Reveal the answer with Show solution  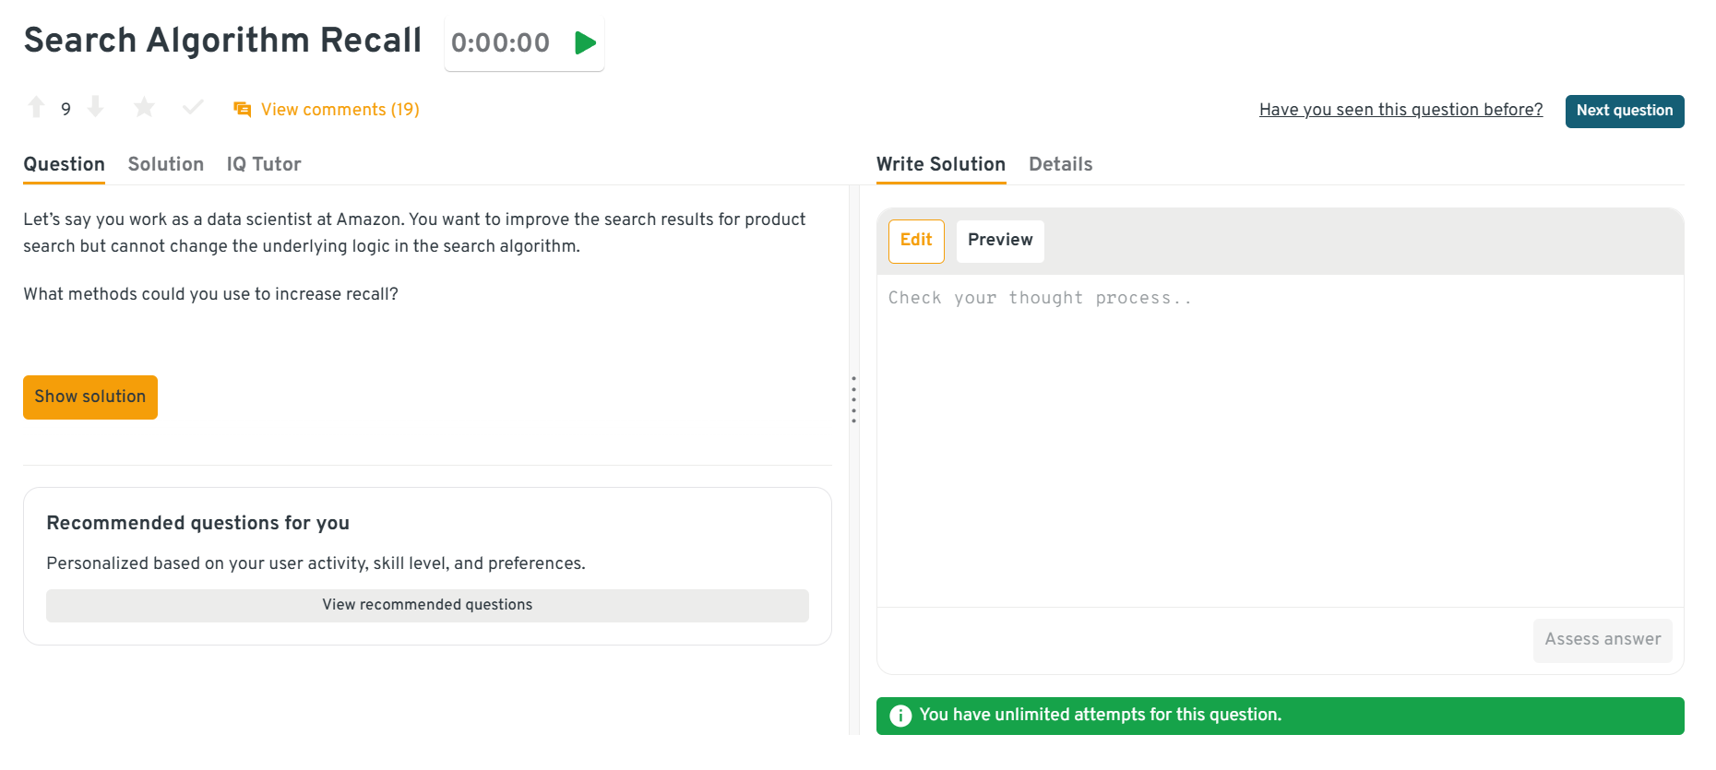(90, 397)
